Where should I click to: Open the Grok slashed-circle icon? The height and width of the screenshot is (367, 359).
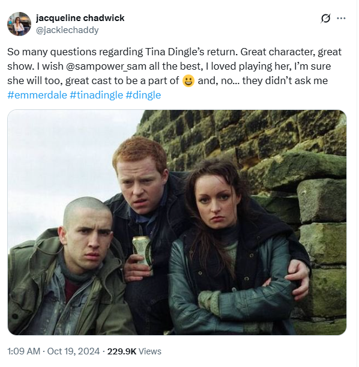(325, 19)
